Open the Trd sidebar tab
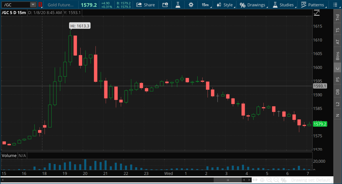This screenshot has width=342, height=184. [x=338, y=18]
